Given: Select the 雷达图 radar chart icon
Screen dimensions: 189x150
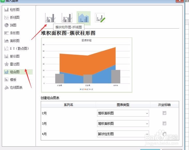Looking at the screenshot, I should [x=6, y=64].
